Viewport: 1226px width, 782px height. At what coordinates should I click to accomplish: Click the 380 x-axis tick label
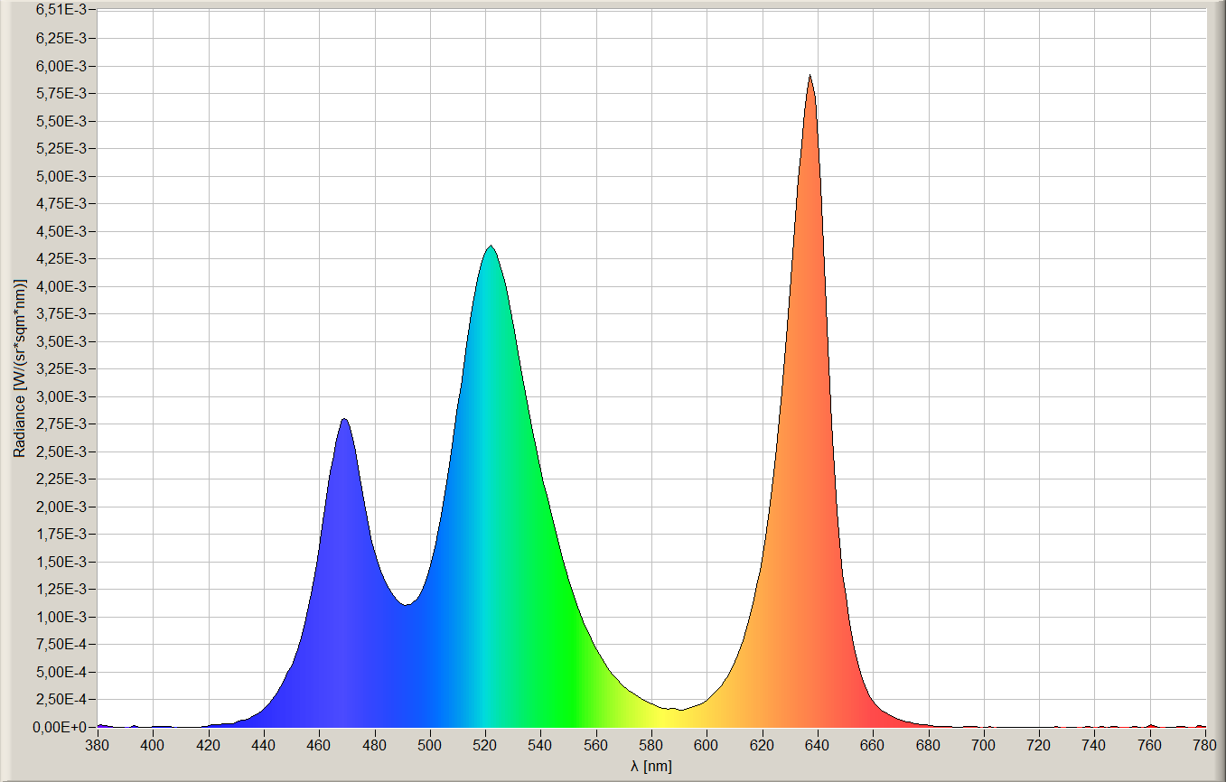point(98,745)
